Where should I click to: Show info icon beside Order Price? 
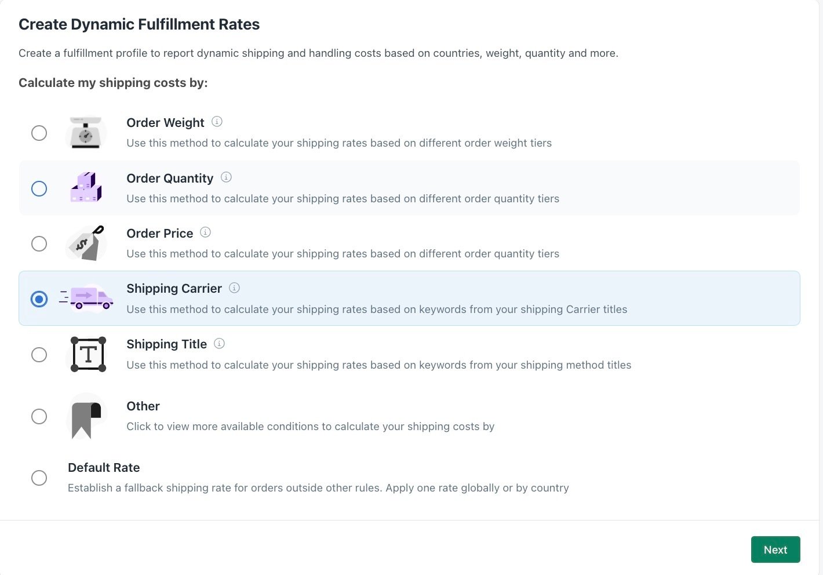tap(206, 232)
